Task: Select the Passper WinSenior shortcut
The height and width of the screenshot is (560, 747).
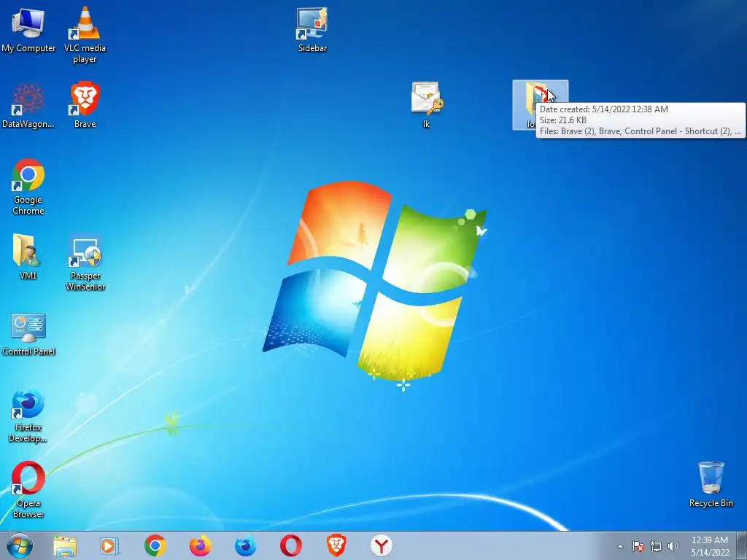Action: 85,262
